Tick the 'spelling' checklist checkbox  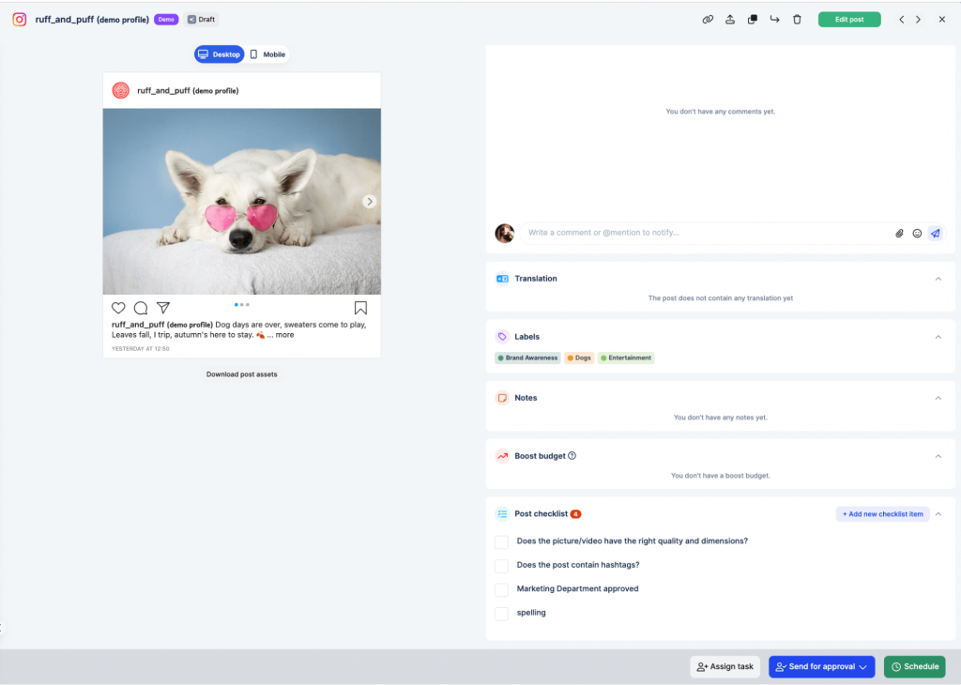(501, 614)
